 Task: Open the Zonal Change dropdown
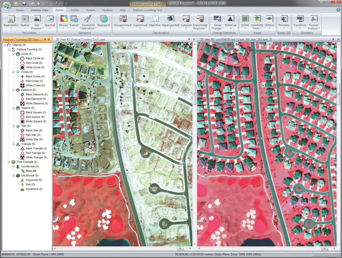click(x=223, y=29)
